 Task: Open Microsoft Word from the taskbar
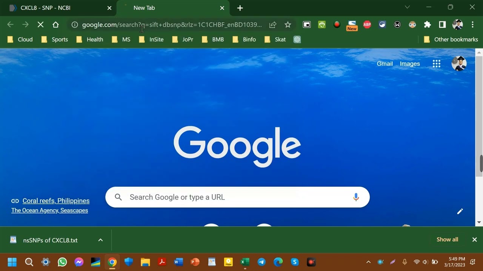(178, 262)
